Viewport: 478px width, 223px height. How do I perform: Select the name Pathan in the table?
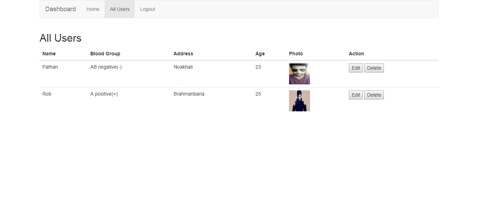coord(50,67)
